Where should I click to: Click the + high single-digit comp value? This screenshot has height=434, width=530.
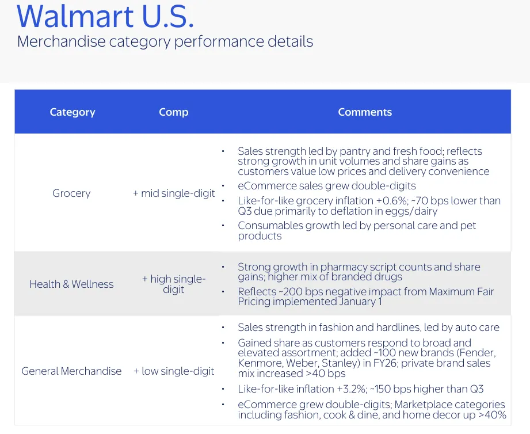(174, 284)
